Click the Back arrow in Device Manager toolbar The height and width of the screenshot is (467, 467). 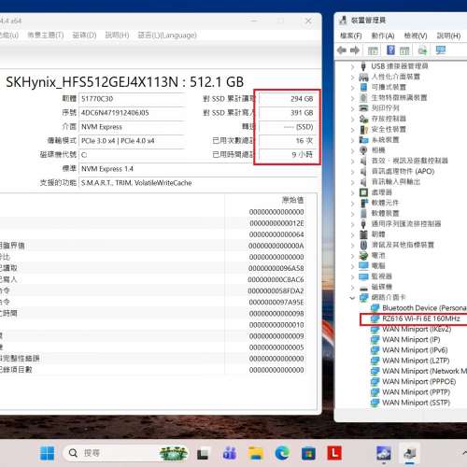point(342,50)
